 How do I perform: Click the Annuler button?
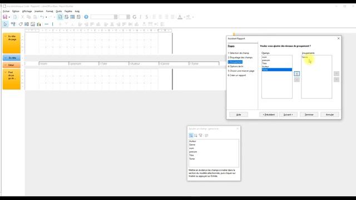pos(330,114)
